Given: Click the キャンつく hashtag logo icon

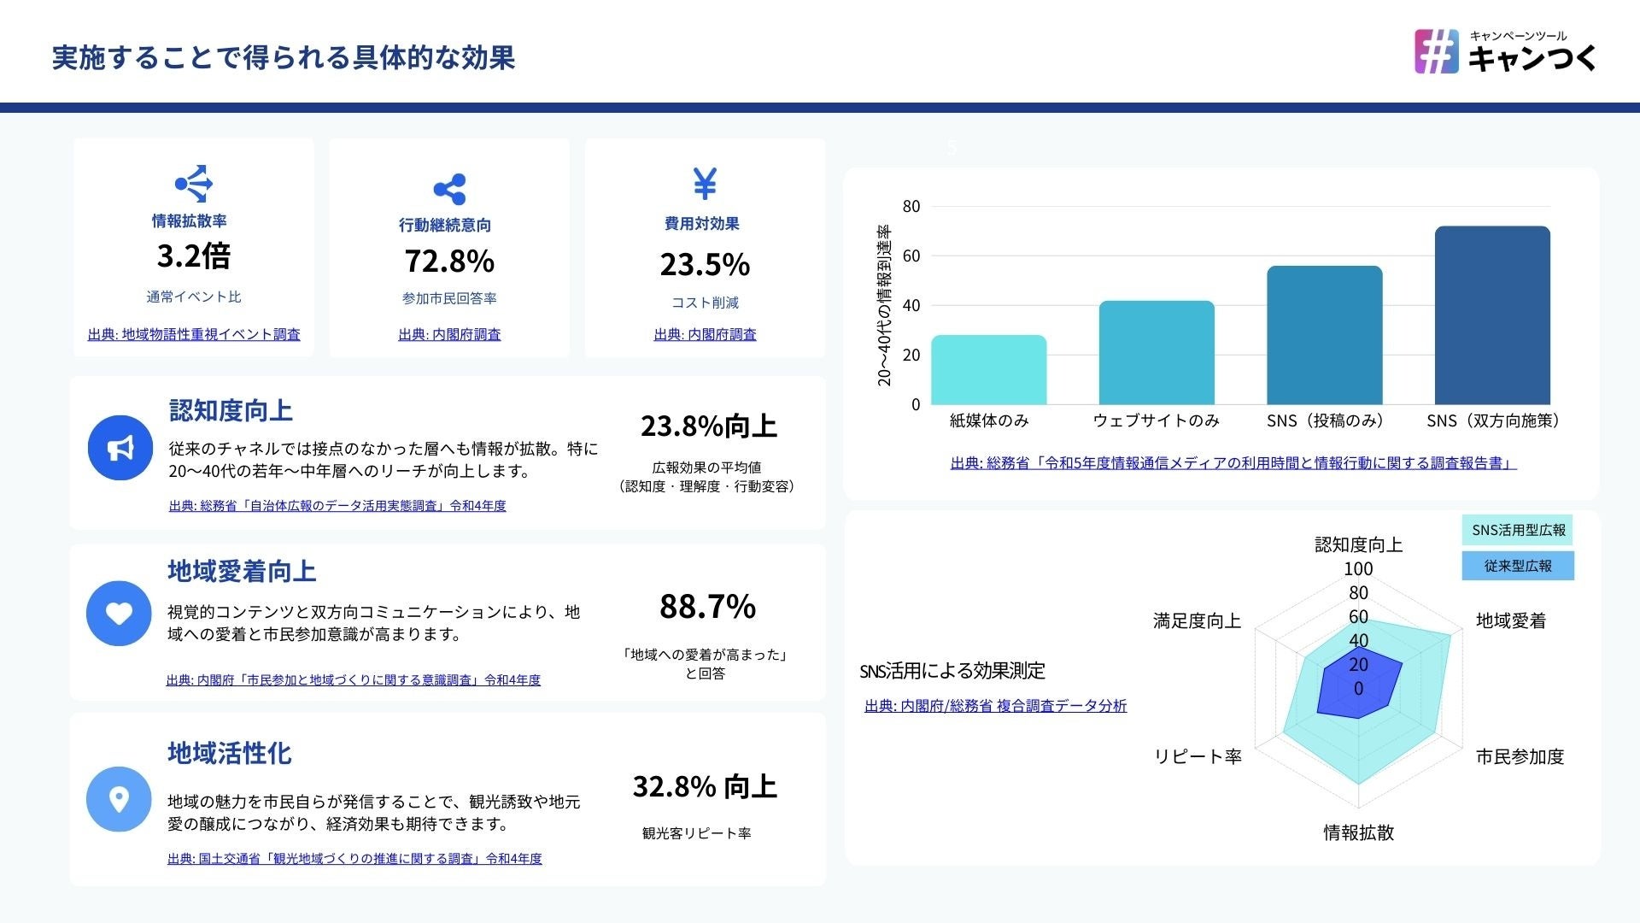Looking at the screenshot, I should pos(1437,51).
